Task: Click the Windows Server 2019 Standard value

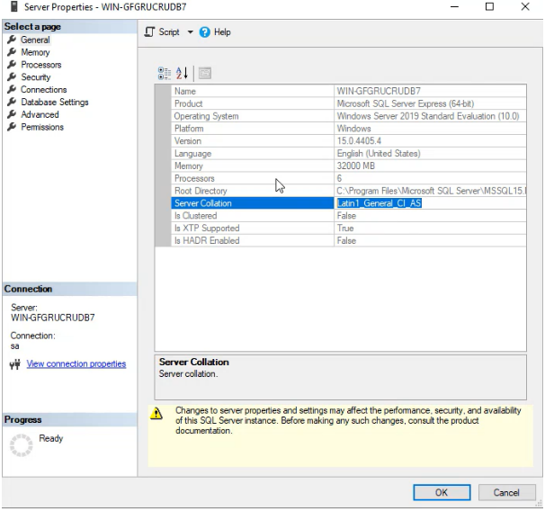Action: click(428, 116)
